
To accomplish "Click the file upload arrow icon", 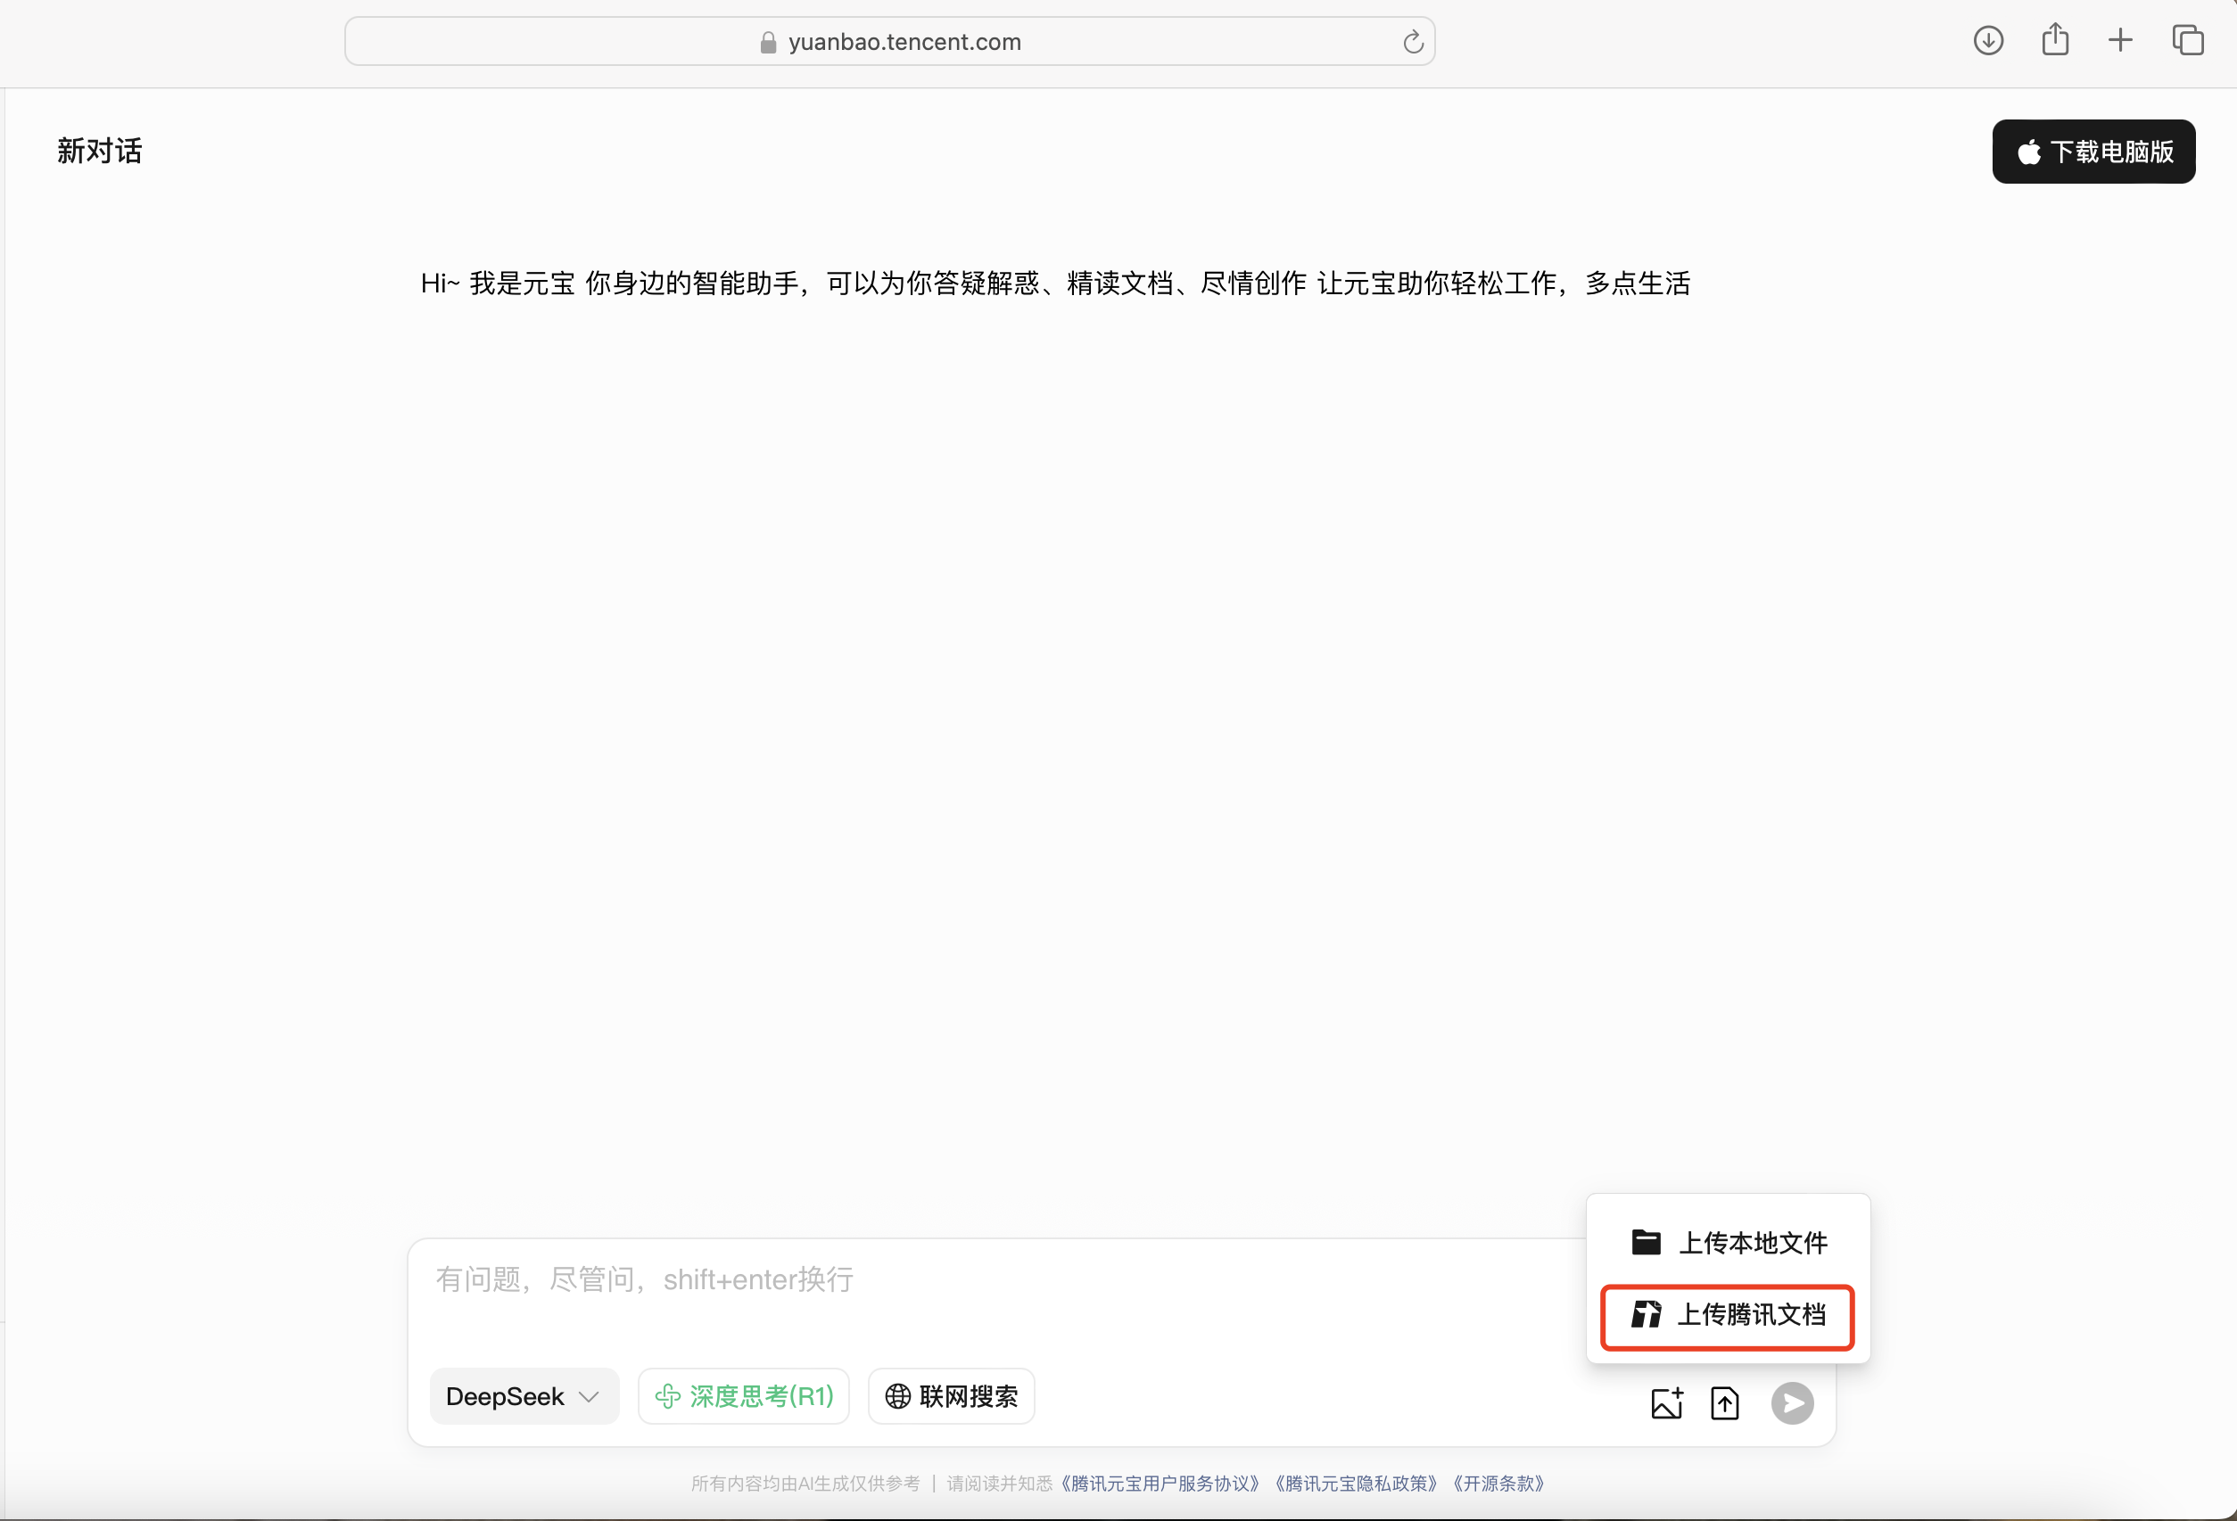I will click(1724, 1403).
